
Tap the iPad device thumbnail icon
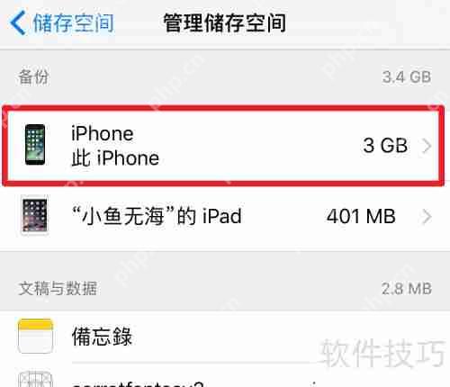tap(35, 216)
